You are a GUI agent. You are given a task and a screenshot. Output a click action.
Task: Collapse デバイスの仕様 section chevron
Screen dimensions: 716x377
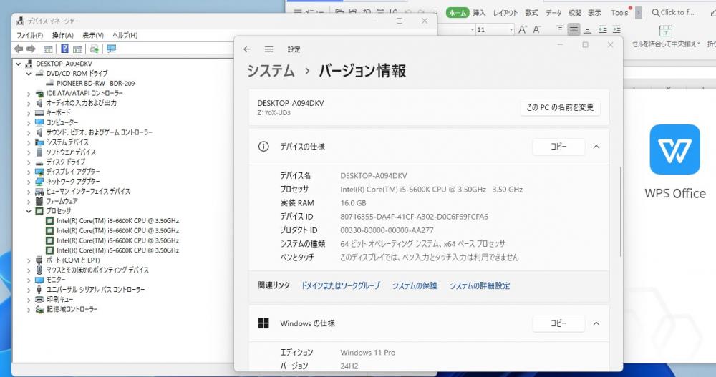pos(596,147)
